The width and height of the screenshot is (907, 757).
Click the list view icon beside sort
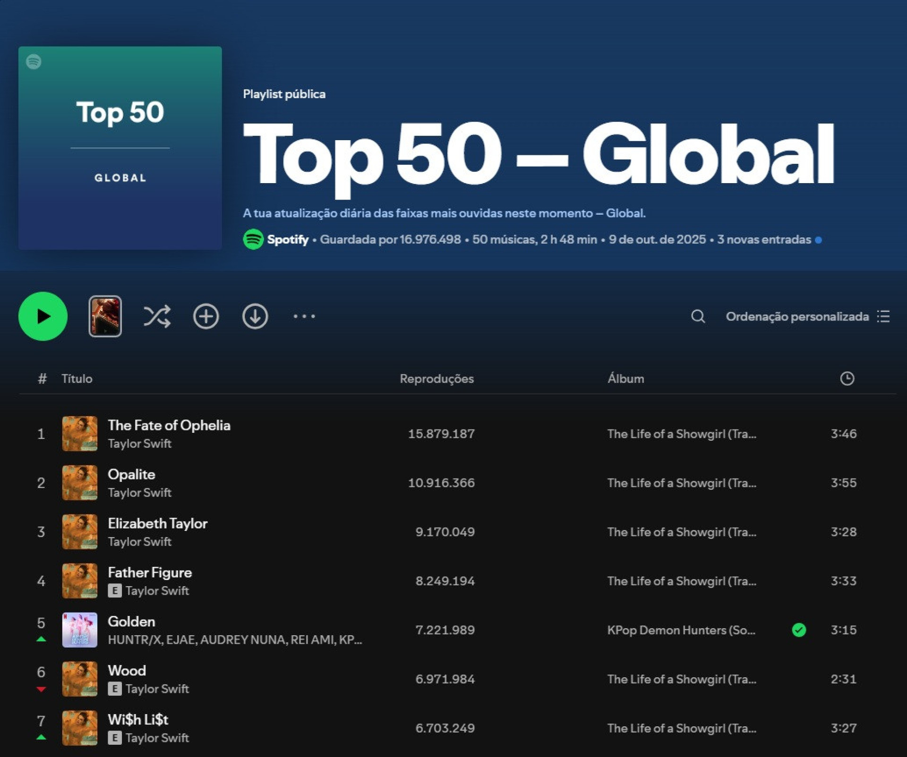tap(883, 316)
